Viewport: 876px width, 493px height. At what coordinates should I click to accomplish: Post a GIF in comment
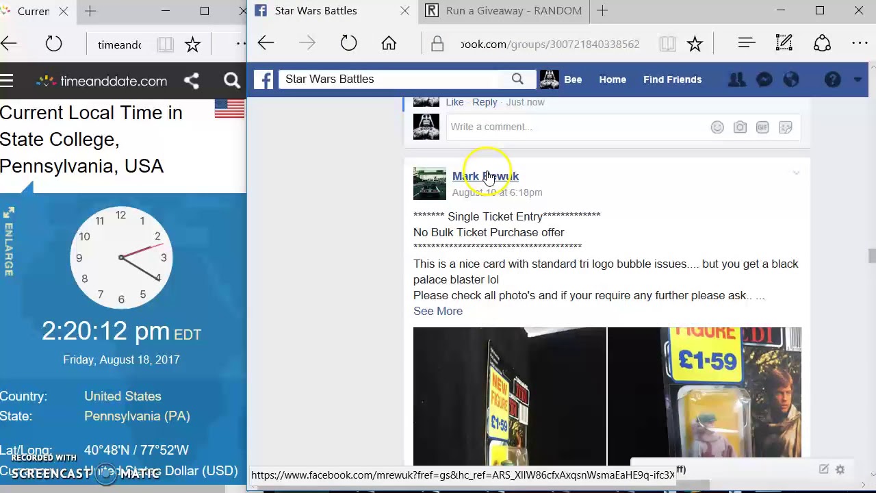pyautogui.click(x=762, y=127)
